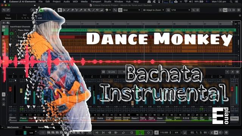This screenshot has height=136, width=242.
Task: Toggle the lower zone panel visibility
Action: (225, 10)
